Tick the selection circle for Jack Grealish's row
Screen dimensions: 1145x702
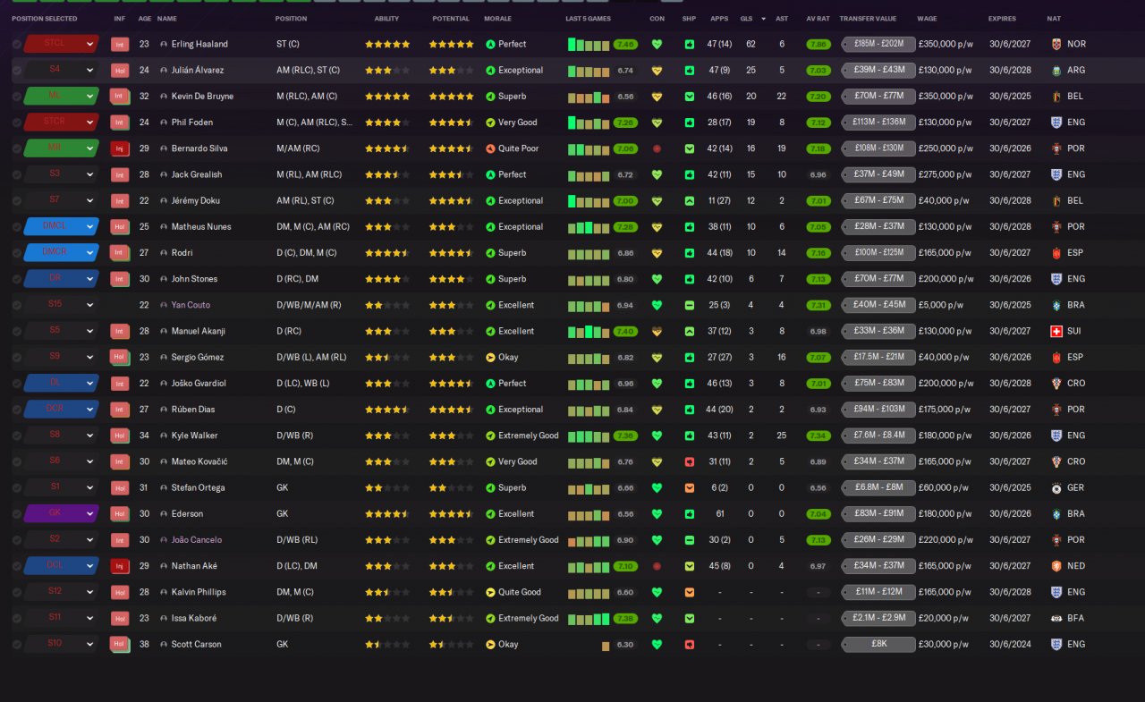17,174
